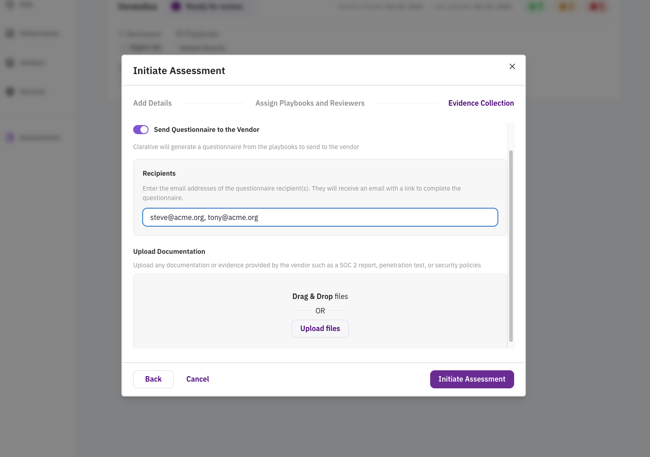Click the recipients email input field

click(320, 217)
